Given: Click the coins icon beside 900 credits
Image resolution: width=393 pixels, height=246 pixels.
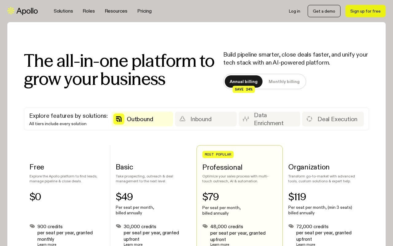Looking at the screenshot, I should [x=32, y=226].
